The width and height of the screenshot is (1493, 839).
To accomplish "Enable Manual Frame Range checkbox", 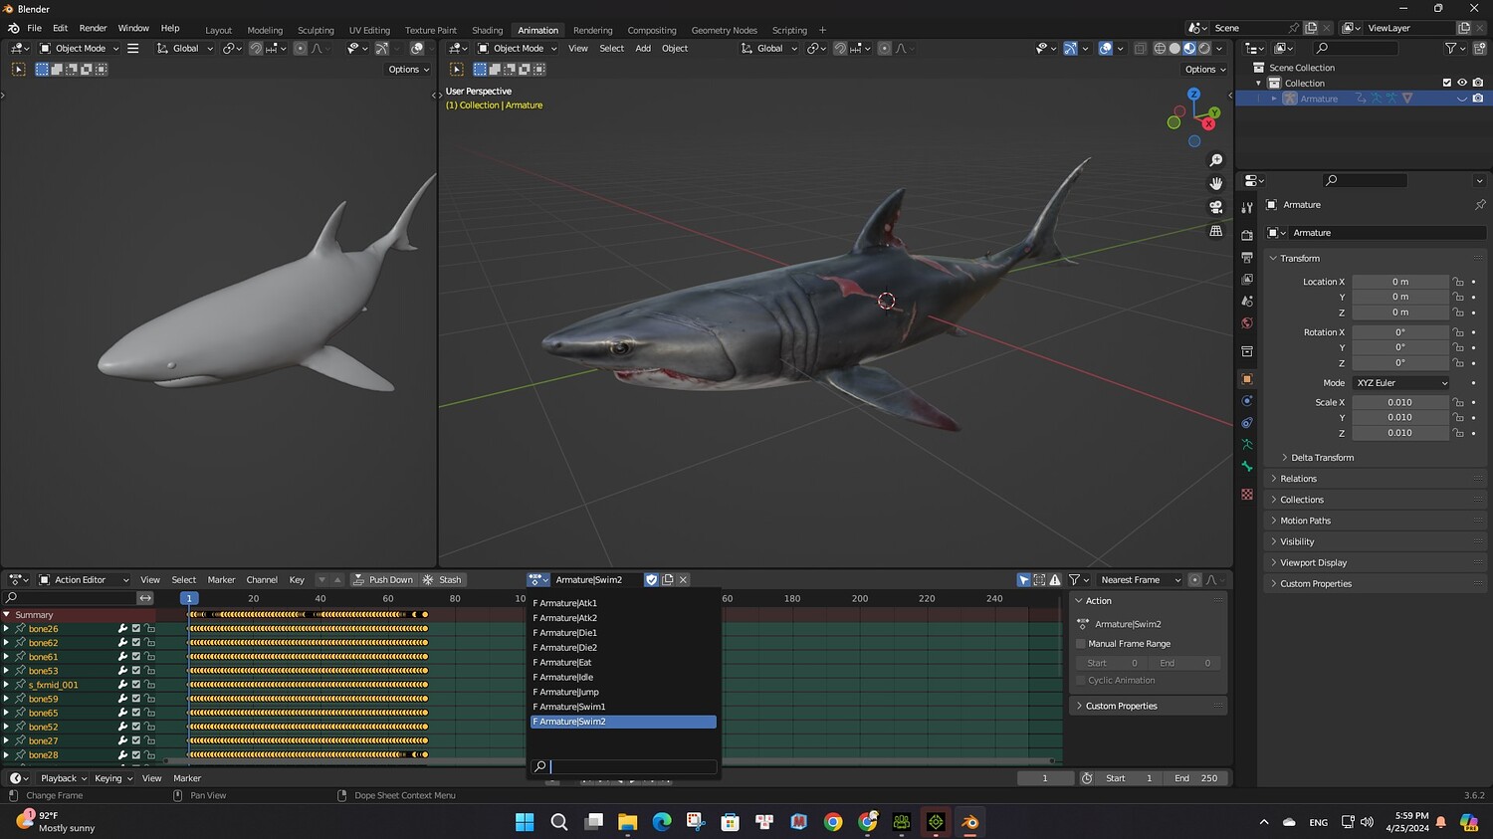I will point(1081,644).
